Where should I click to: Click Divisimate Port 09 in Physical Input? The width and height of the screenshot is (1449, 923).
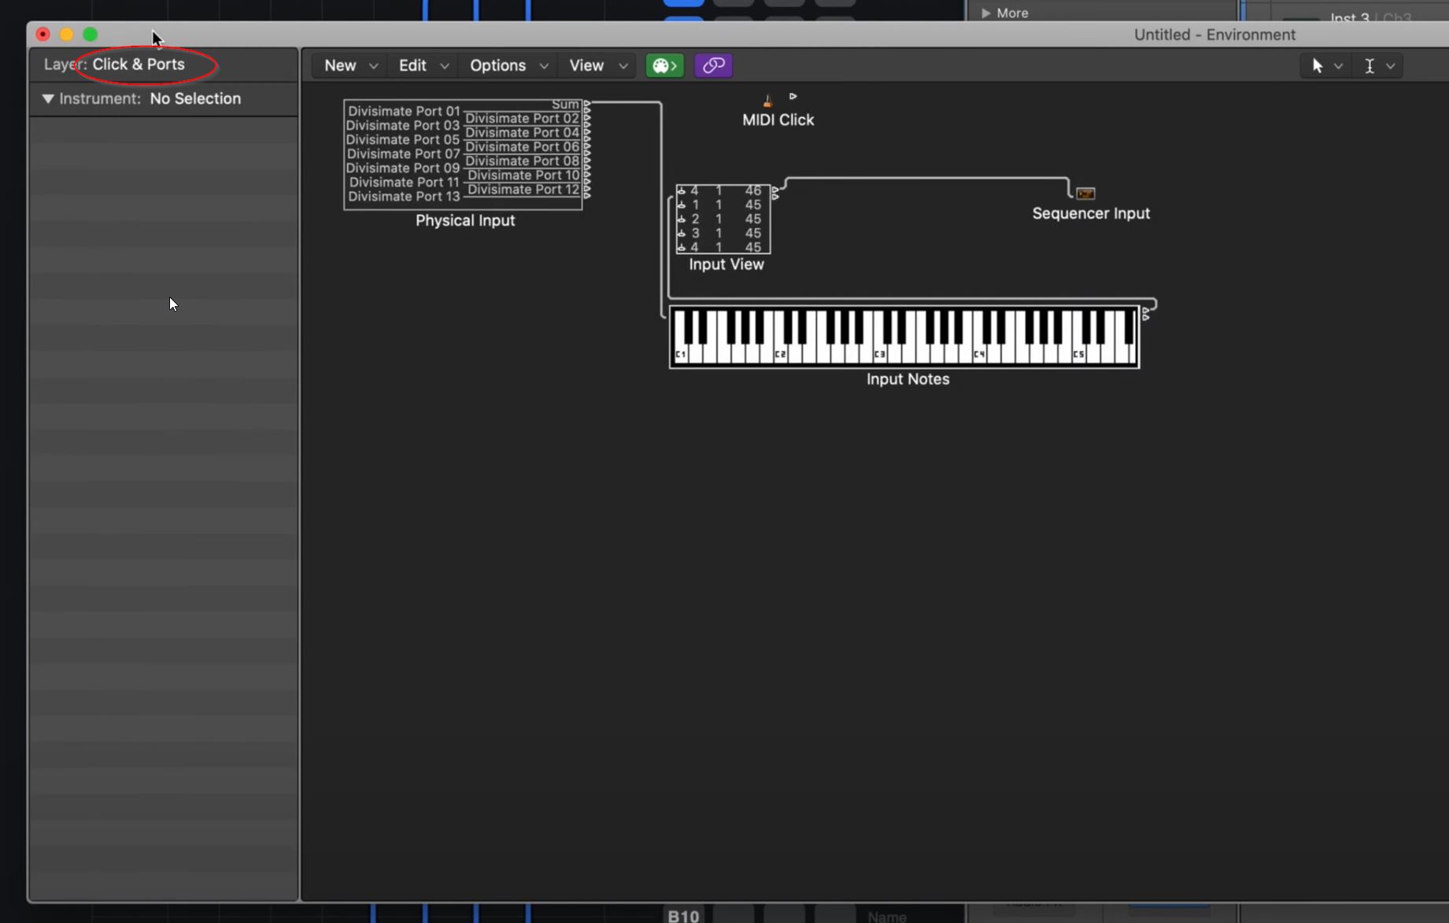point(403,168)
